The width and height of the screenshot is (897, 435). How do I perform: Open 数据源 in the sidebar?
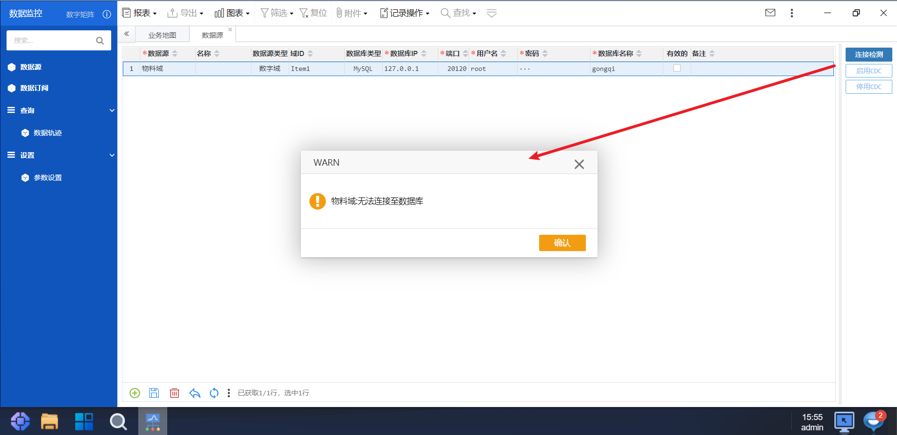(31, 67)
